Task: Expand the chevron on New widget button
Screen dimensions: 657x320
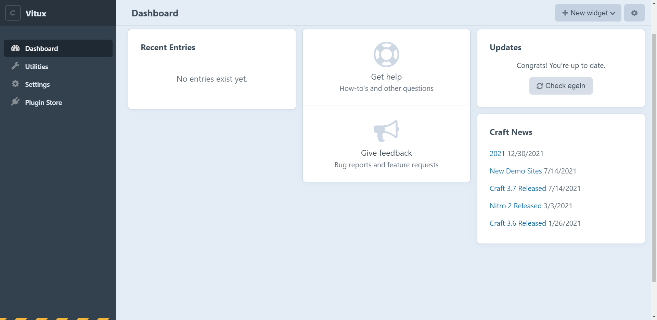Action: tap(612, 13)
